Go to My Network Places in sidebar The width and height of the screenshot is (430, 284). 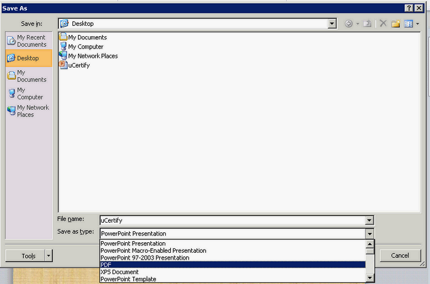(x=28, y=111)
